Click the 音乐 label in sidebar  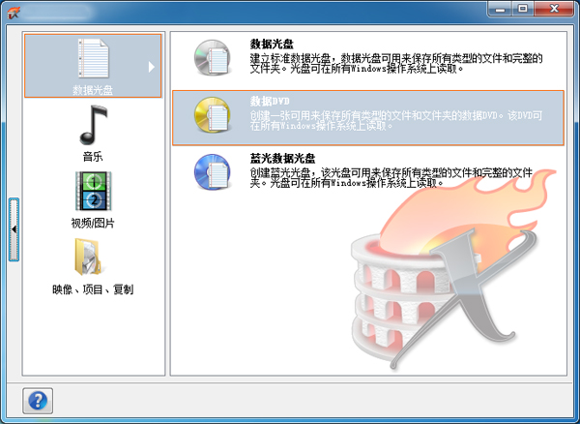click(93, 156)
